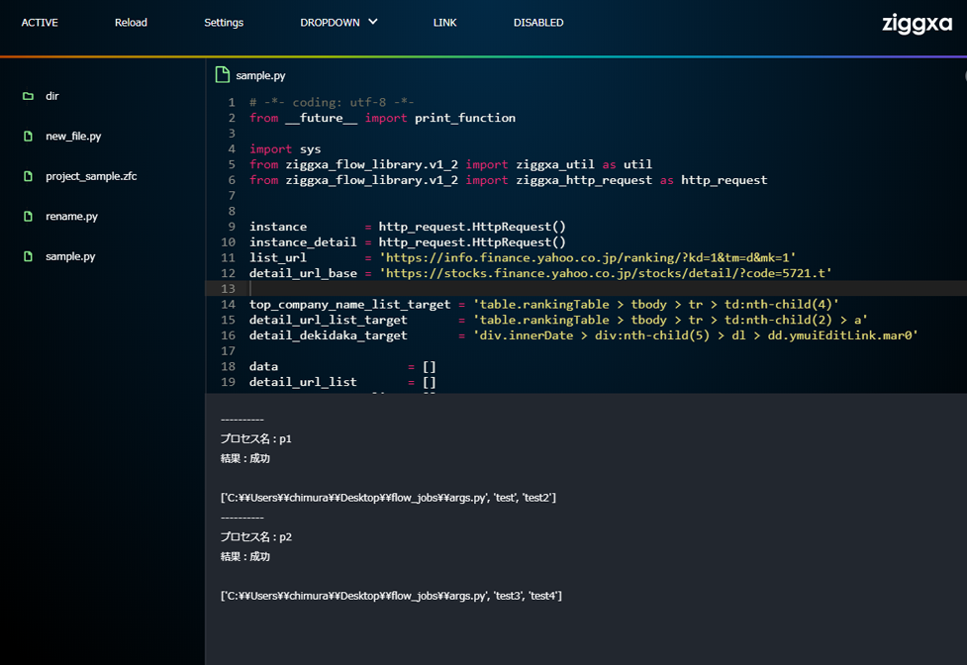Click '結果 : 成功' under process p1

[x=245, y=458]
